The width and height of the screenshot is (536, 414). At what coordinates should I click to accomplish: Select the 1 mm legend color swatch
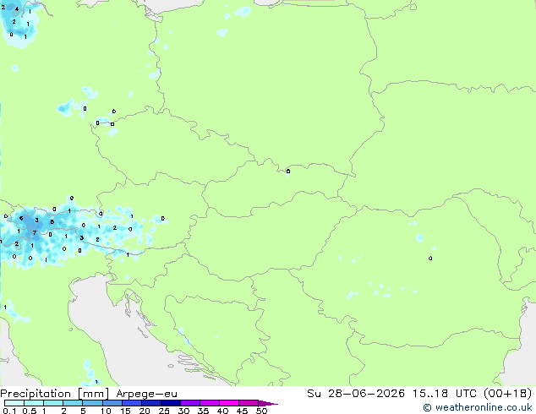53,403
